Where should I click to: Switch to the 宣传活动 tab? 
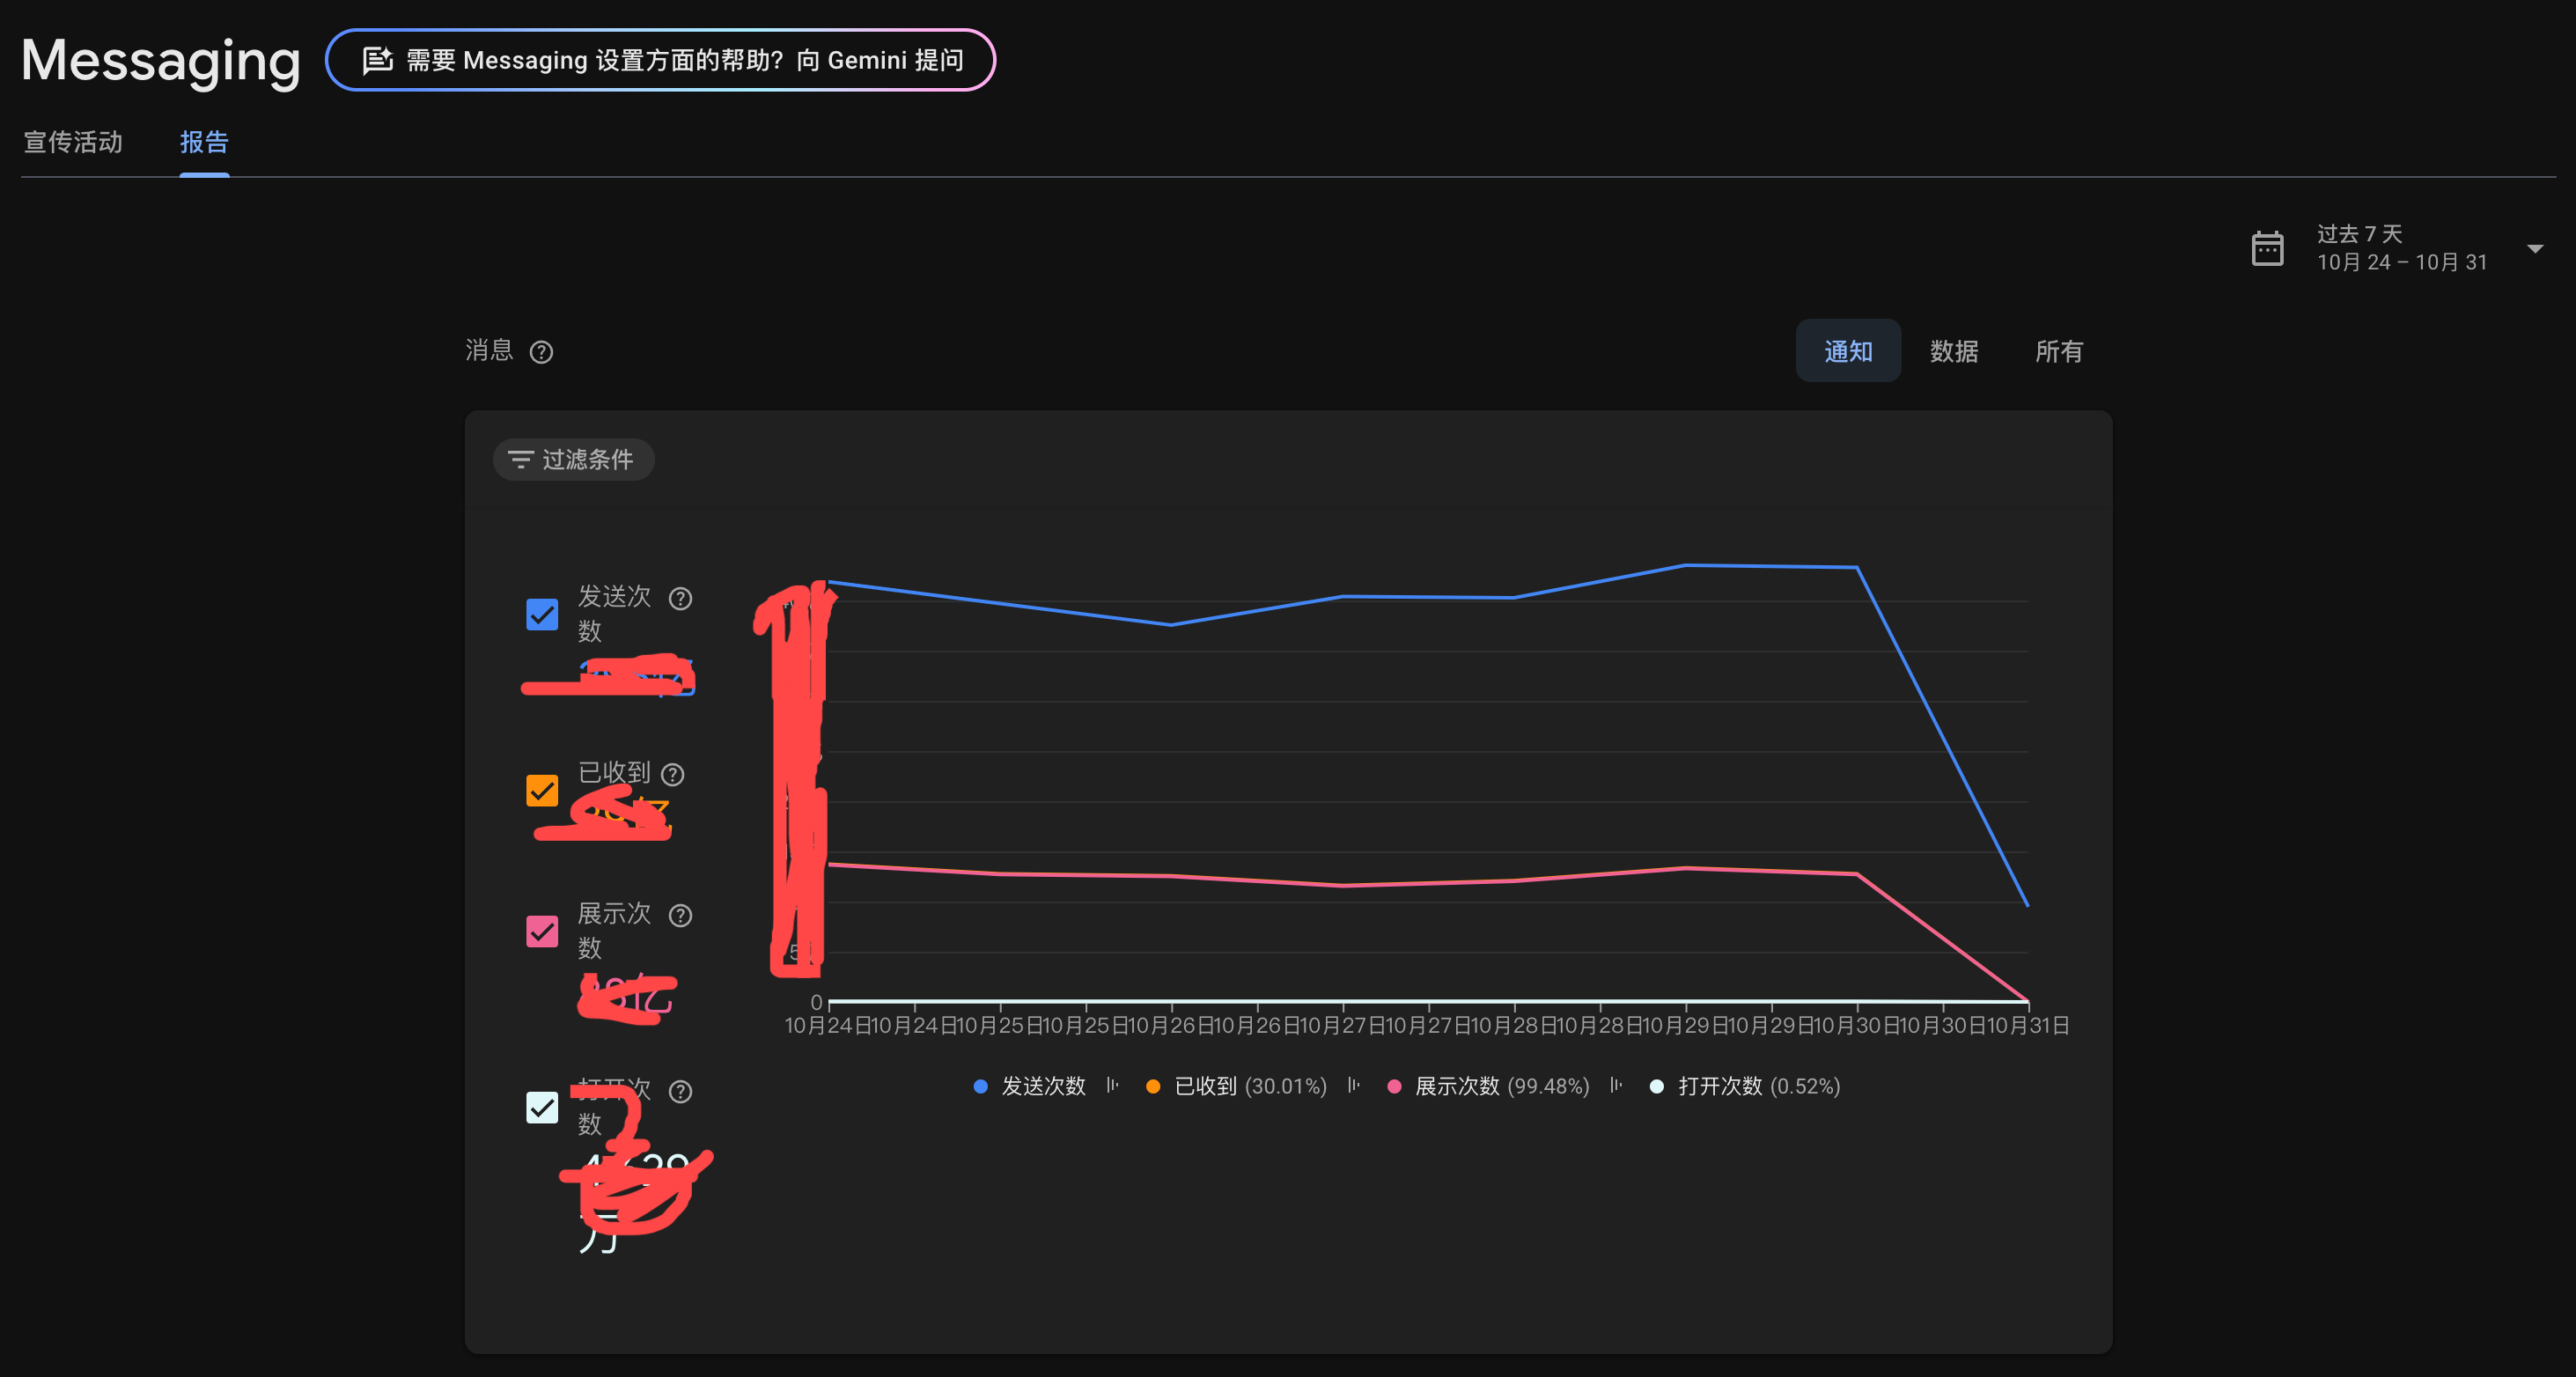(x=73, y=142)
